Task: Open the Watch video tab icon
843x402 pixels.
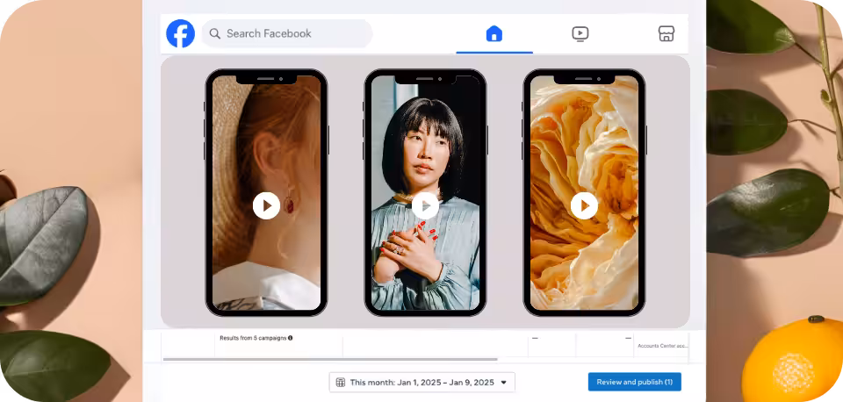Action: 580,34
